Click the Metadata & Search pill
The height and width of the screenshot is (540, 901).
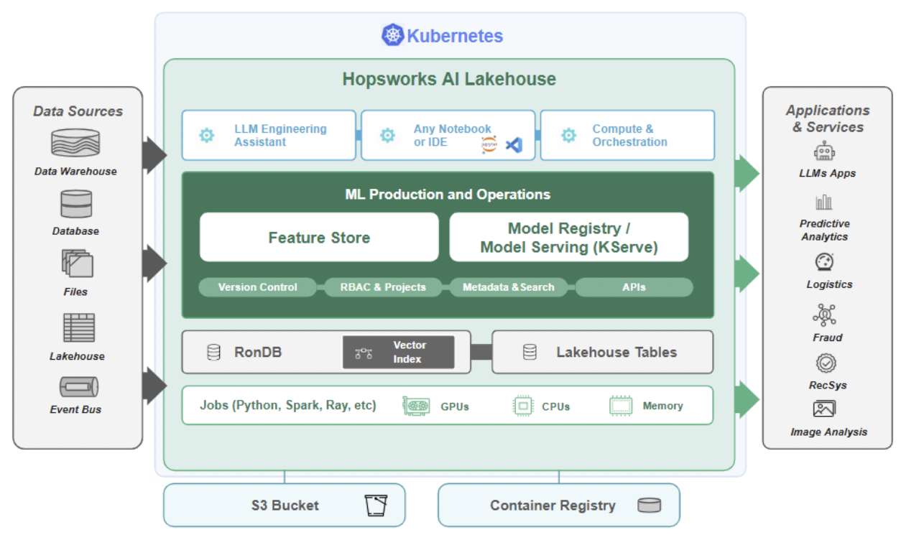point(509,287)
